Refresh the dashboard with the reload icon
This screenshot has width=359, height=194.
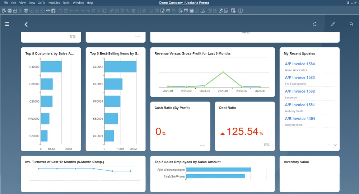(x=314, y=24)
